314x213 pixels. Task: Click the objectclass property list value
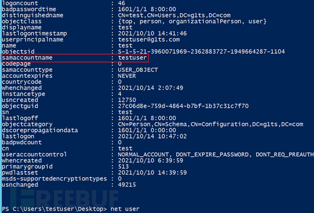192,21
